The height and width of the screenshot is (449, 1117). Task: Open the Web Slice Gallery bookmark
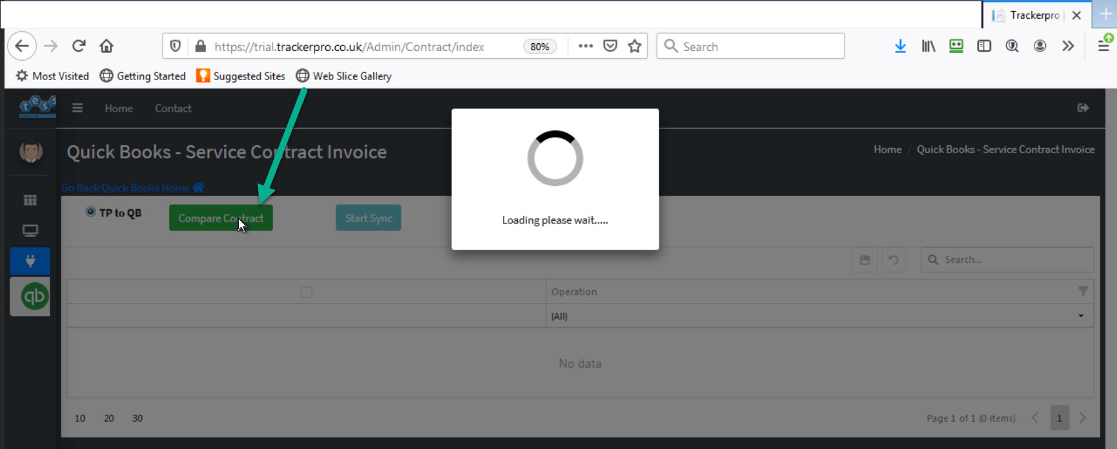pos(343,76)
